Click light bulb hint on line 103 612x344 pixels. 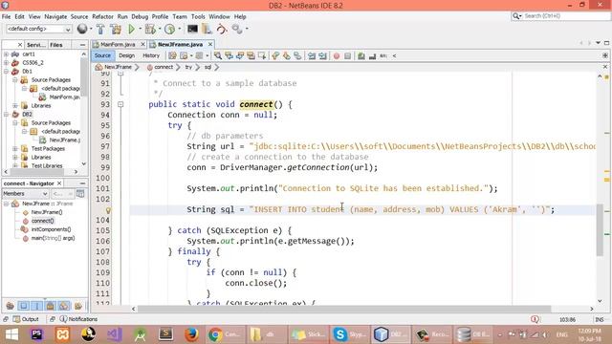pos(108,210)
